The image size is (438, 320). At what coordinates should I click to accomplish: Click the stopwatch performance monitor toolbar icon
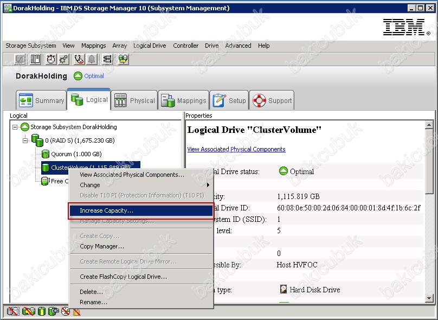coord(51,59)
